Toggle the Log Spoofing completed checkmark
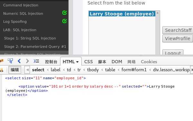This screenshot has width=193, height=121. point(65,21)
